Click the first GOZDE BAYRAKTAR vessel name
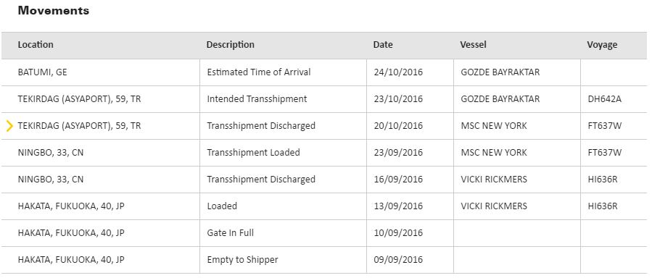 (500, 72)
